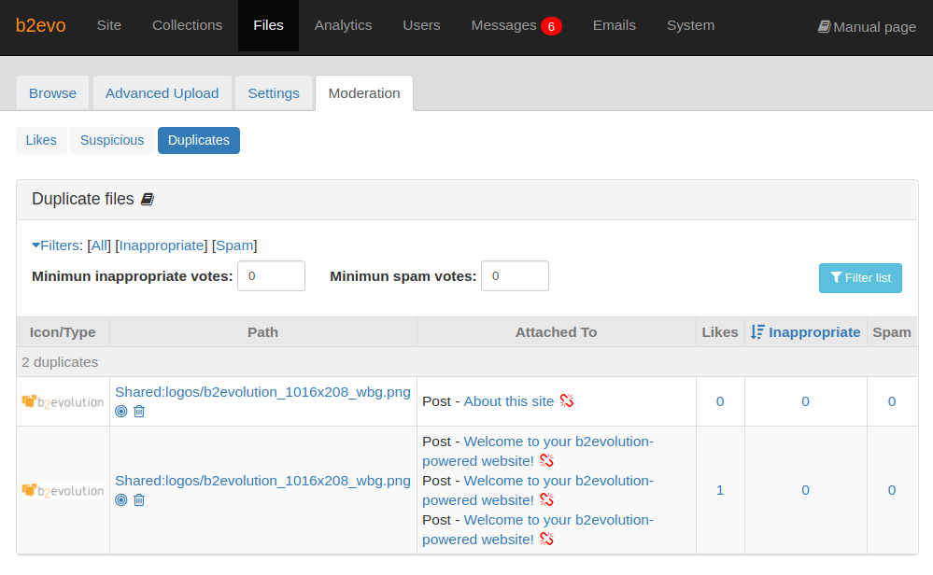The width and height of the screenshot is (933, 575).
Task: Select the Duplicates sub-tab
Action: [x=199, y=140]
